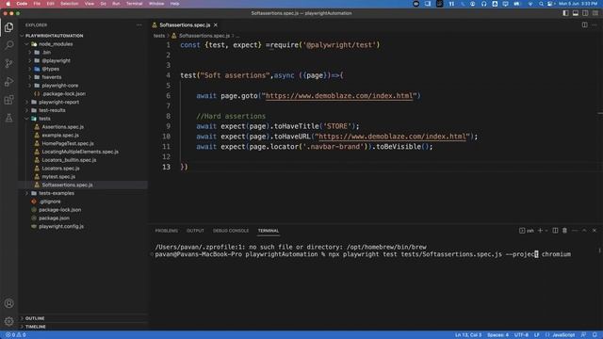603x339 pixels.
Task: Open the Terminal menu in menu bar
Action: pos(134,4)
